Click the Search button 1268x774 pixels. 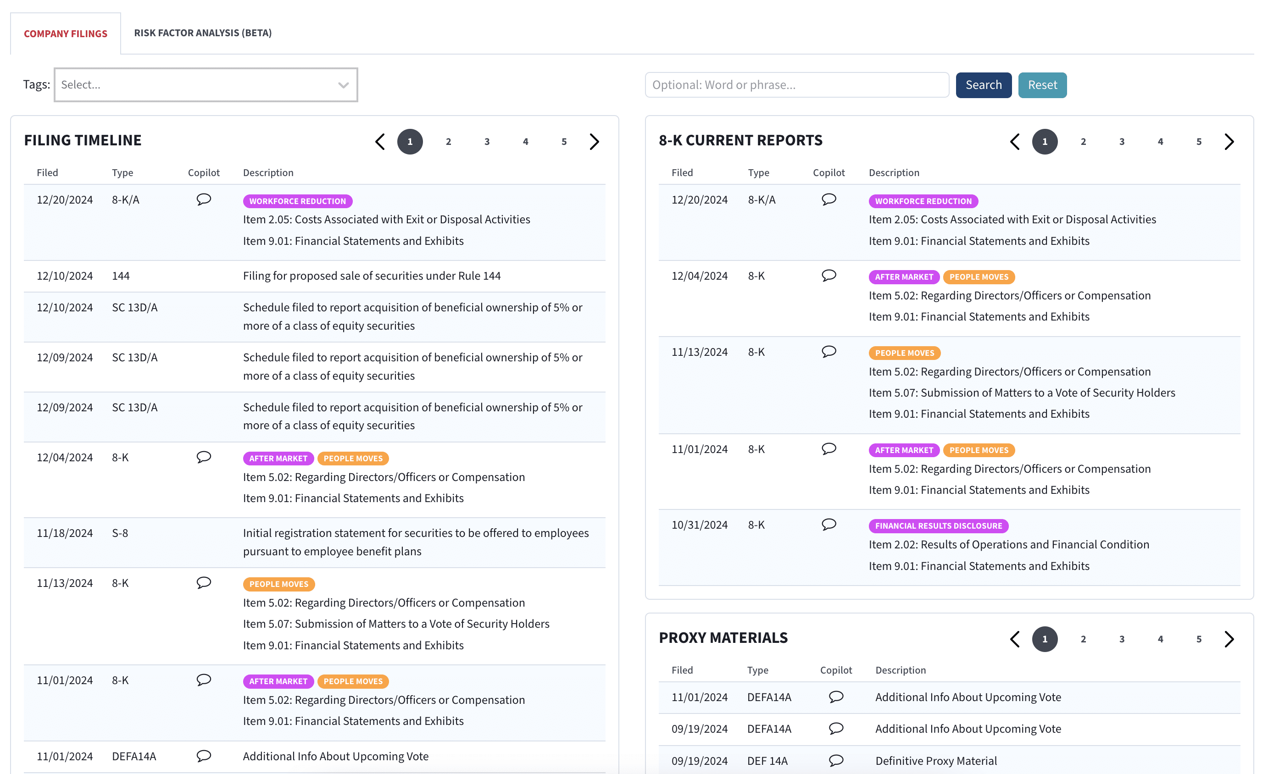click(984, 85)
